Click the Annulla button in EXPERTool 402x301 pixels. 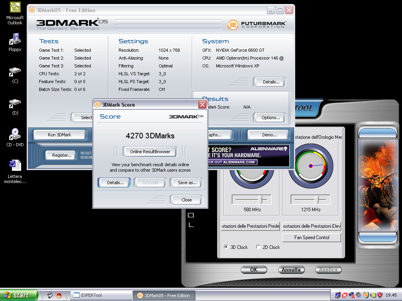[291, 270]
